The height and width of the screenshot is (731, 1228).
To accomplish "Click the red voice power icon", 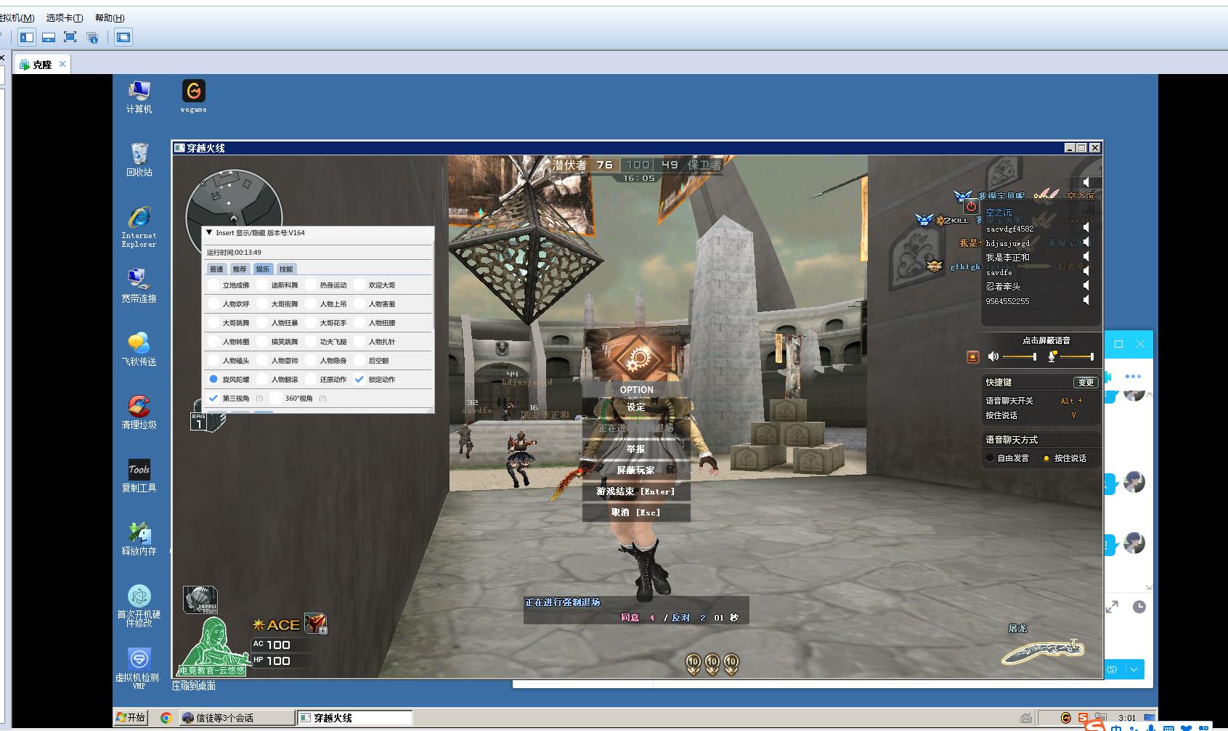I will coord(972,206).
